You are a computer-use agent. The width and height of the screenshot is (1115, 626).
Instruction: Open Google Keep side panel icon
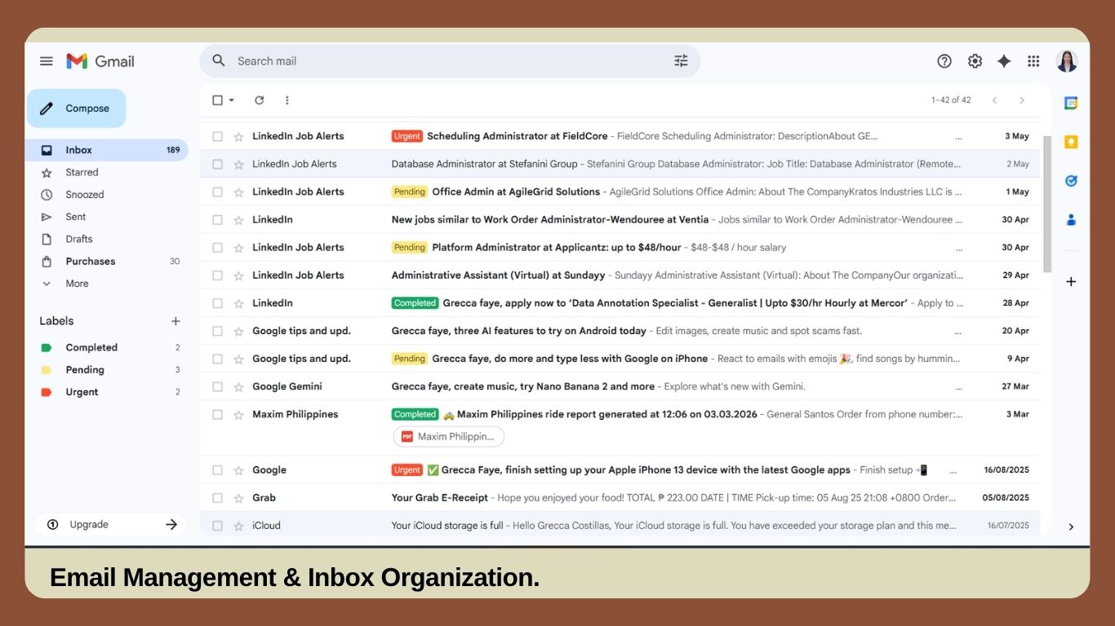point(1071,142)
